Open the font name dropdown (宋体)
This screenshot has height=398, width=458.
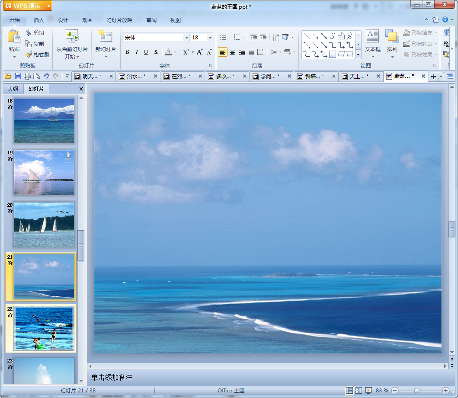click(x=186, y=38)
